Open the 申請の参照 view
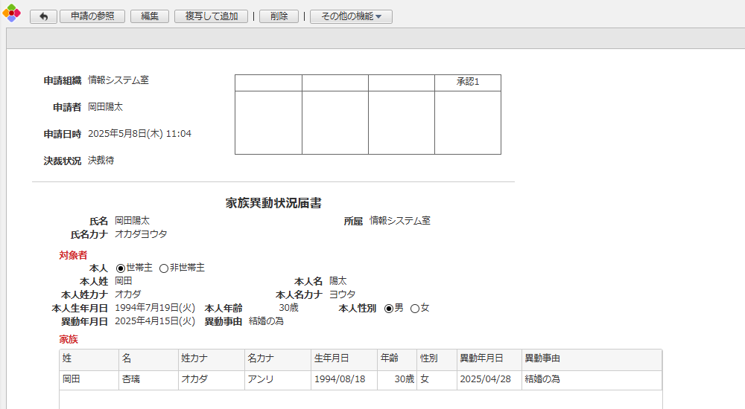The height and width of the screenshot is (409, 745). [x=92, y=16]
